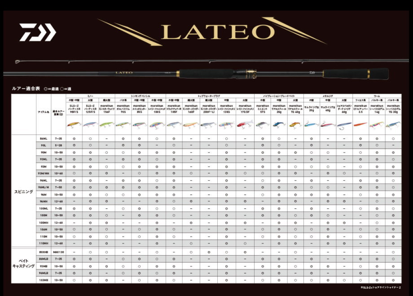Click the Seabass Rodem TG 30g lure image

click(393, 124)
